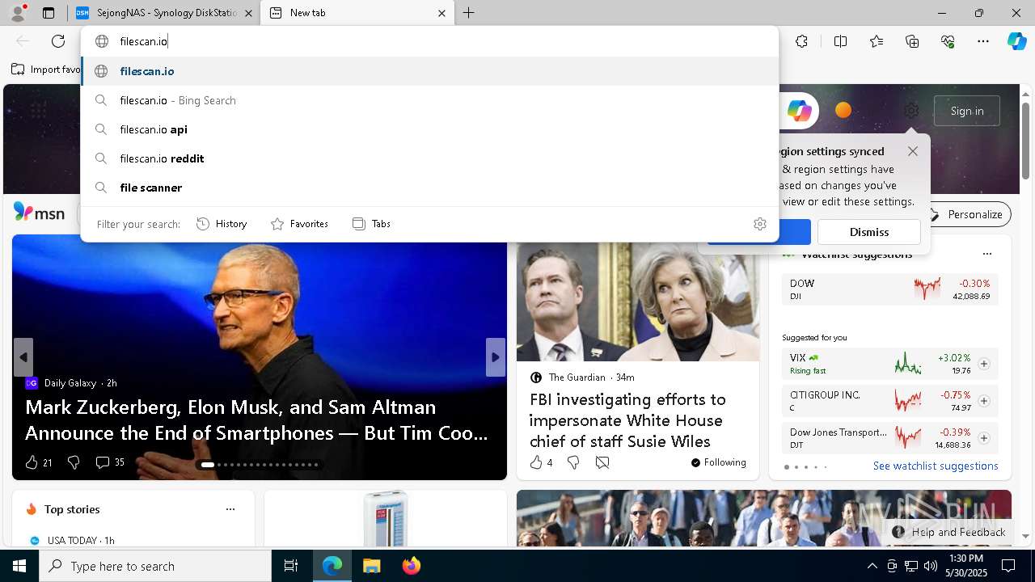
Task: Add Citigroup Inc. to watchlist
Action: coord(984,401)
